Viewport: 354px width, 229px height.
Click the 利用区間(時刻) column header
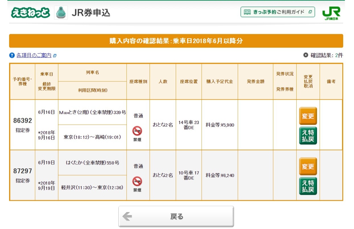pos(92,90)
